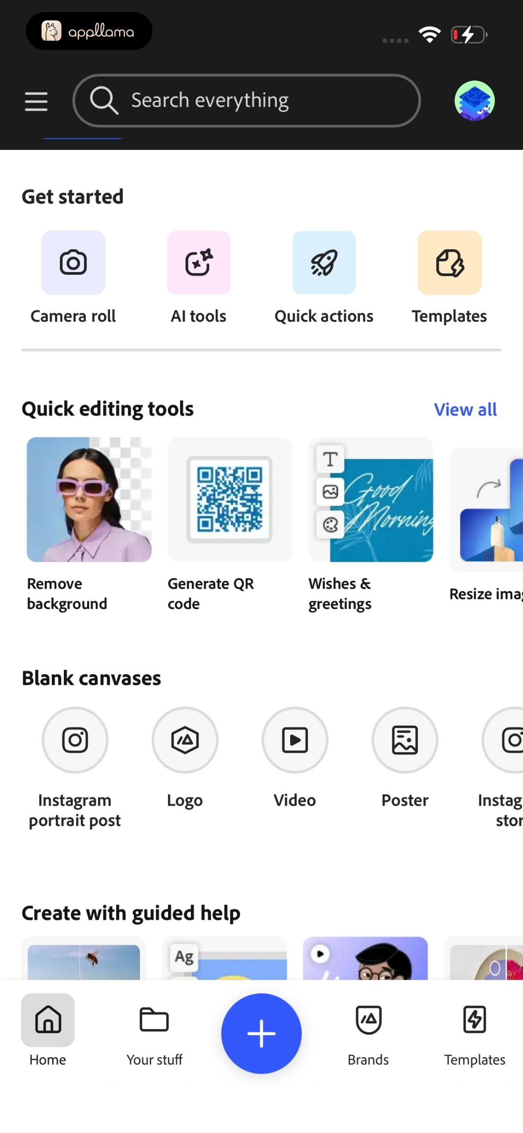Tap the blue plus create button
This screenshot has width=523, height=1133.
point(261,1033)
